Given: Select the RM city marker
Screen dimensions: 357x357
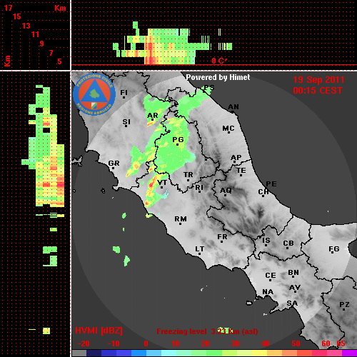Looking at the screenshot, I should [180, 223].
